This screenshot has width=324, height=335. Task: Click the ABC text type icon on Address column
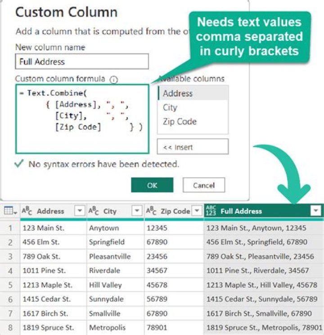click(27, 211)
